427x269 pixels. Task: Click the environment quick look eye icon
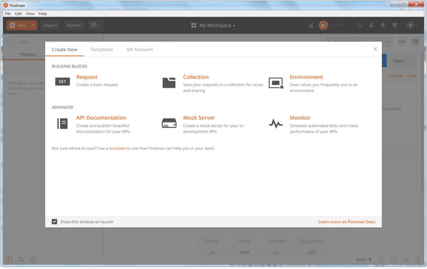(x=402, y=42)
